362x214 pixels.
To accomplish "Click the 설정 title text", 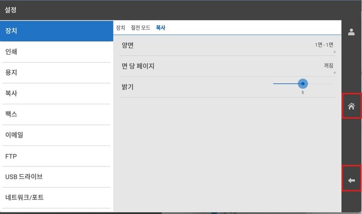I will click(x=11, y=10).
